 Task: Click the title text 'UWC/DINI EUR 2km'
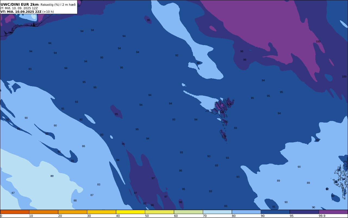20,5
